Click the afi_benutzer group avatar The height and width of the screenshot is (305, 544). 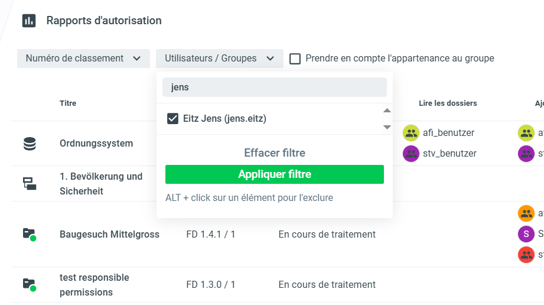[411, 133]
